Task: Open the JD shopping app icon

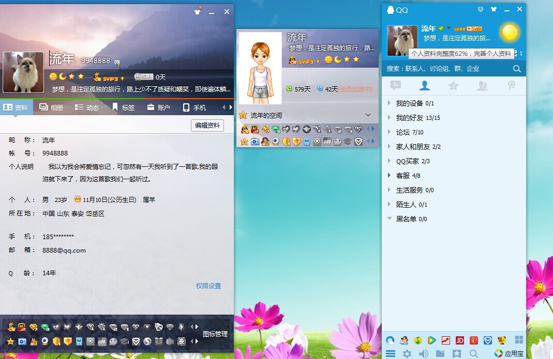Action: pos(459,340)
